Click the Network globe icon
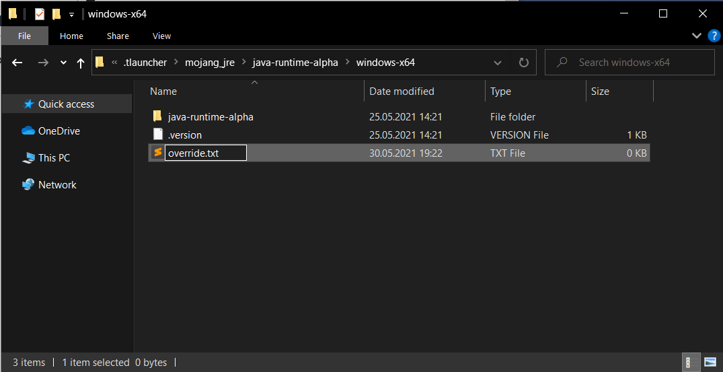The height and width of the screenshot is (372, 723). point(28,184)
